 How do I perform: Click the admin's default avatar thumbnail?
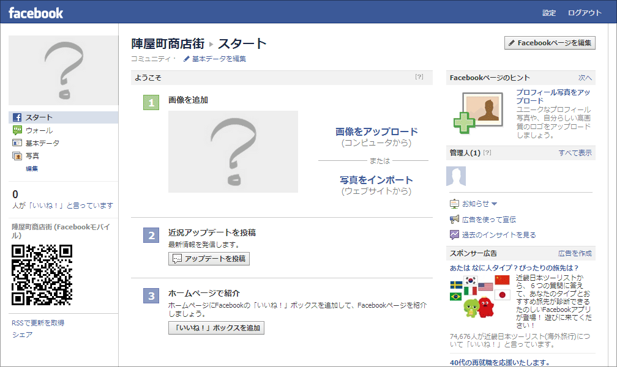tap(456, 176)
